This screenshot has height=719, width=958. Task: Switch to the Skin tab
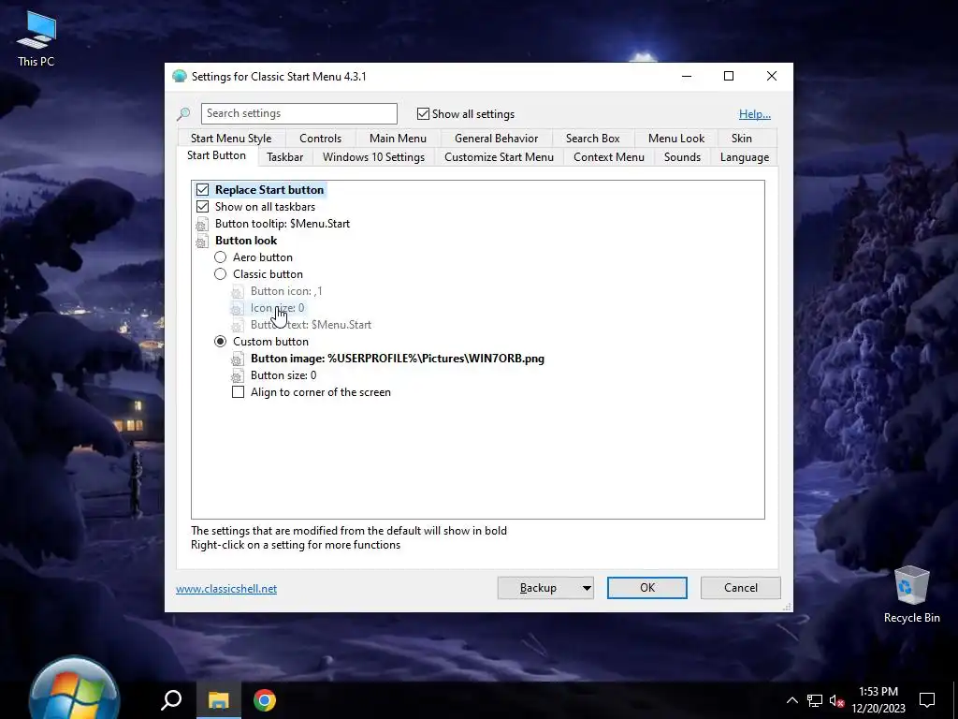point(742,139)
